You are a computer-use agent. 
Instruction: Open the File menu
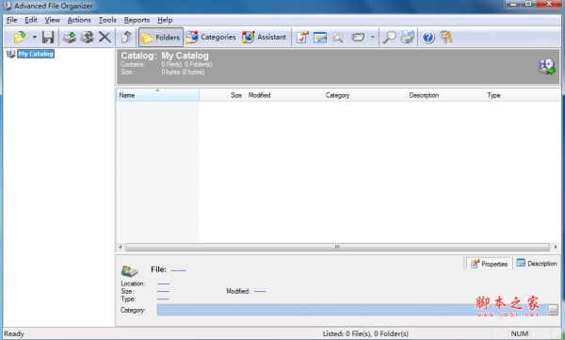point(11,20)
